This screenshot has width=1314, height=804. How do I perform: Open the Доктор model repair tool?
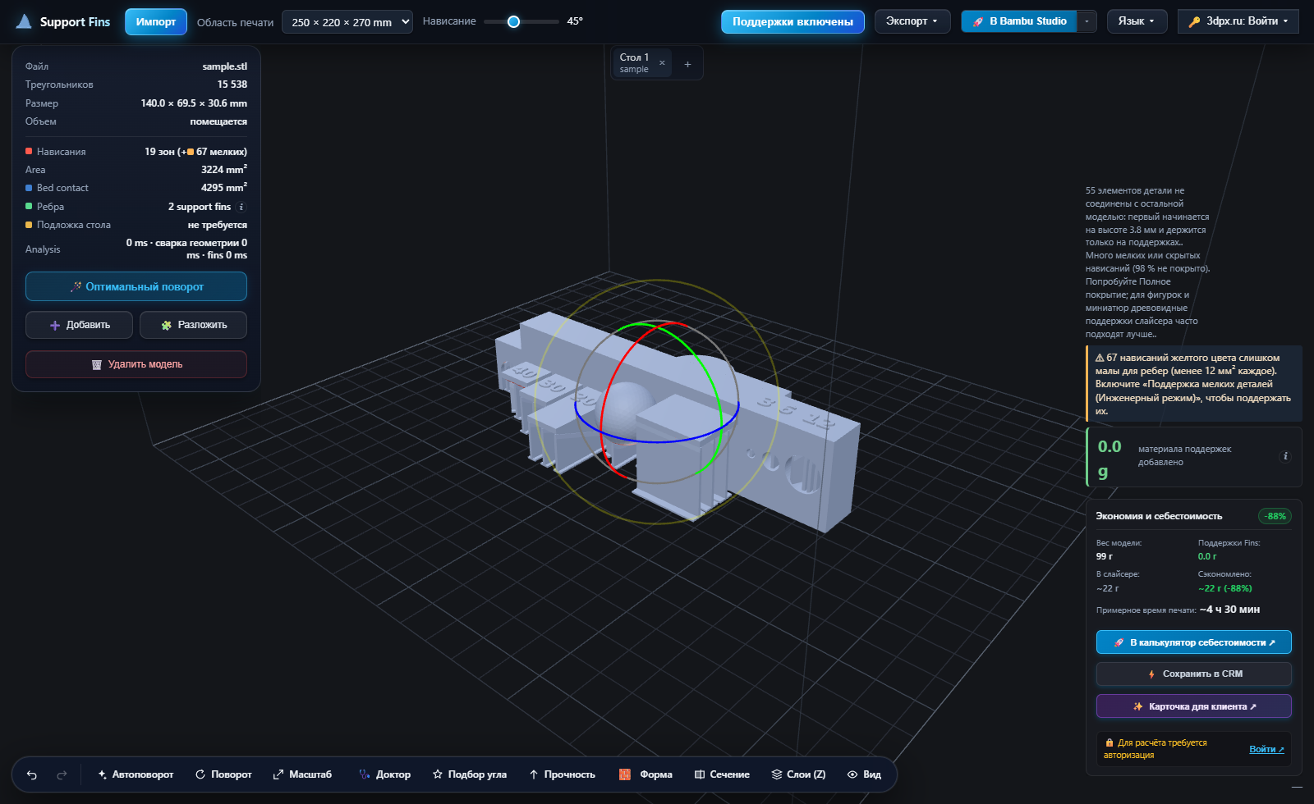(x=384, y=774)
